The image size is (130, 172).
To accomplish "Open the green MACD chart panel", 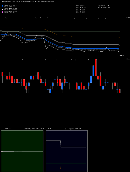I will coord(22,151).
